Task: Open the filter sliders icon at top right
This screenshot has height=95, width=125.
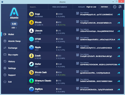Action: click(x=120, y=7)
